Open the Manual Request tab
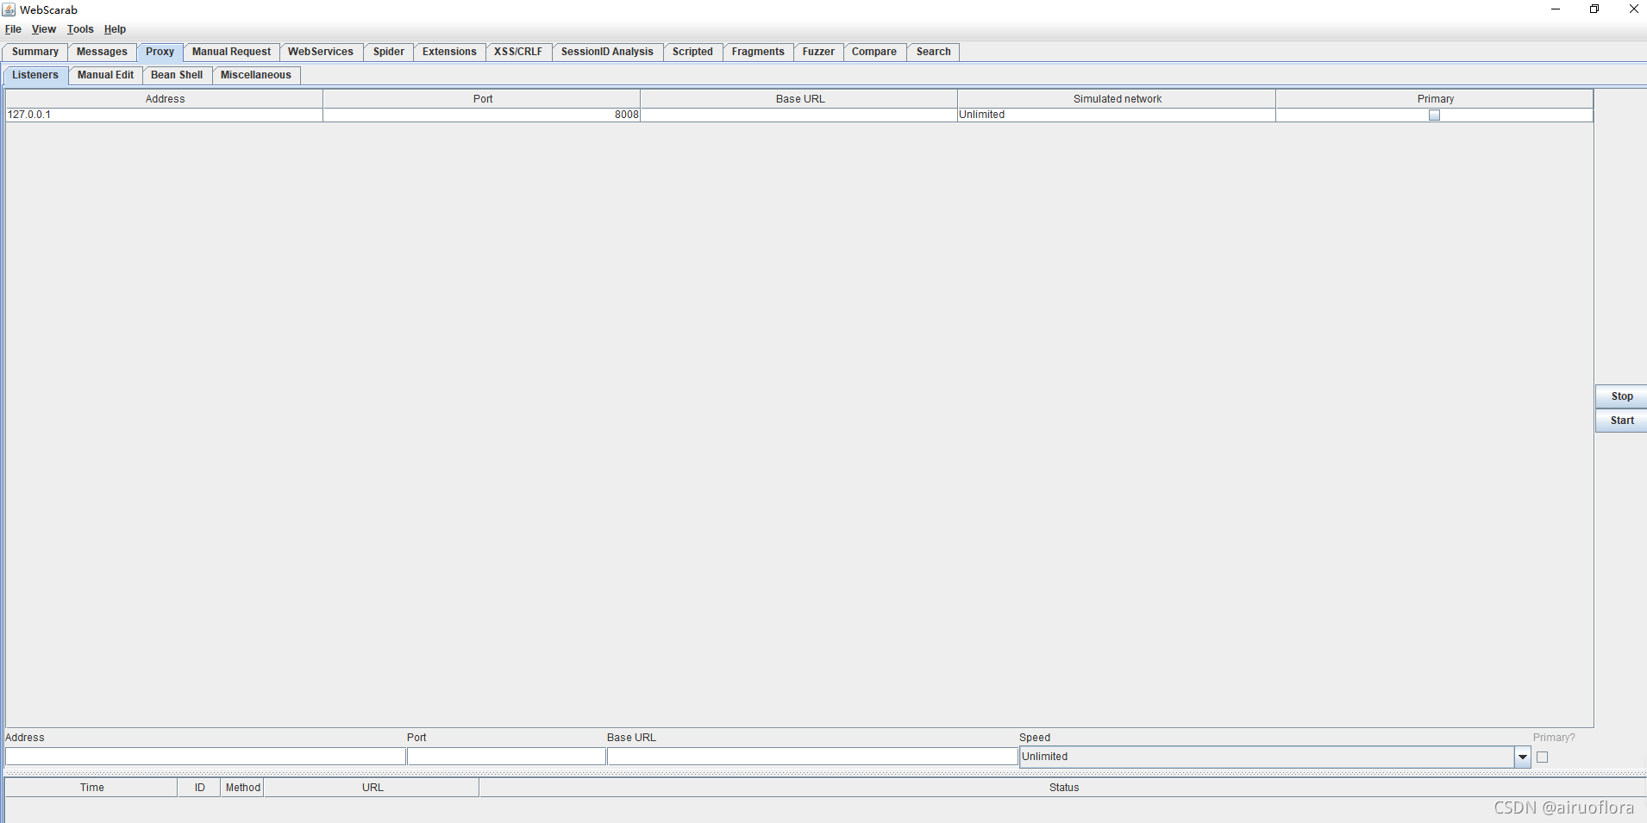 [x=231, y=52]
